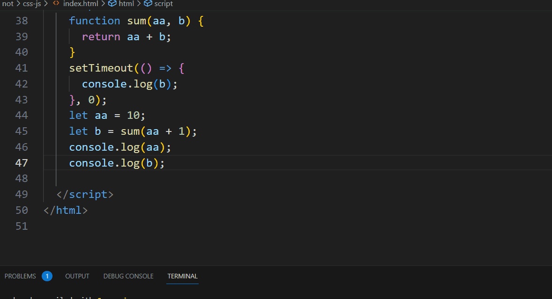Click 'console.log(aa);' on line 46
Viewport: 552px width, 299px height.
click(x=120, y=147)
